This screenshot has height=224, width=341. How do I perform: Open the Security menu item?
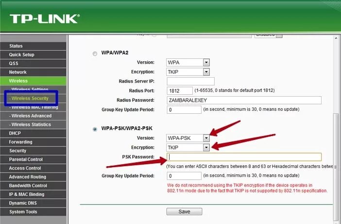point(33,151)
